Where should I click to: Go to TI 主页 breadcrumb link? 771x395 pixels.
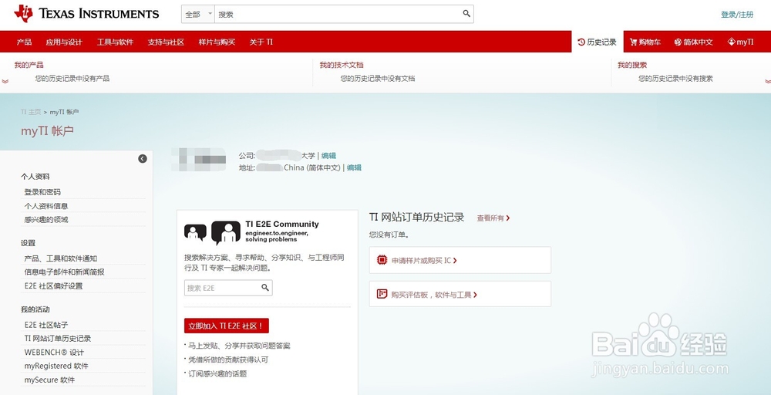click(31, 112)
